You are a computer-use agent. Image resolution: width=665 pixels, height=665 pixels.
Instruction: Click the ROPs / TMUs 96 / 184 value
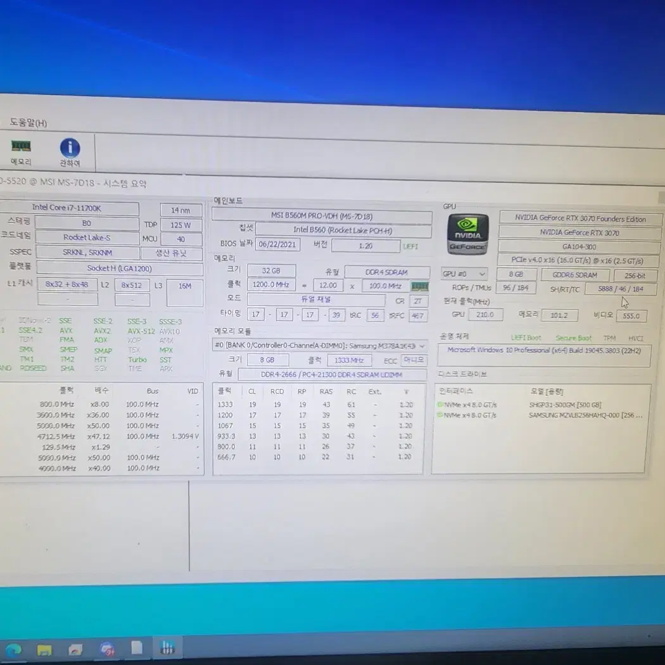point(516,288)
